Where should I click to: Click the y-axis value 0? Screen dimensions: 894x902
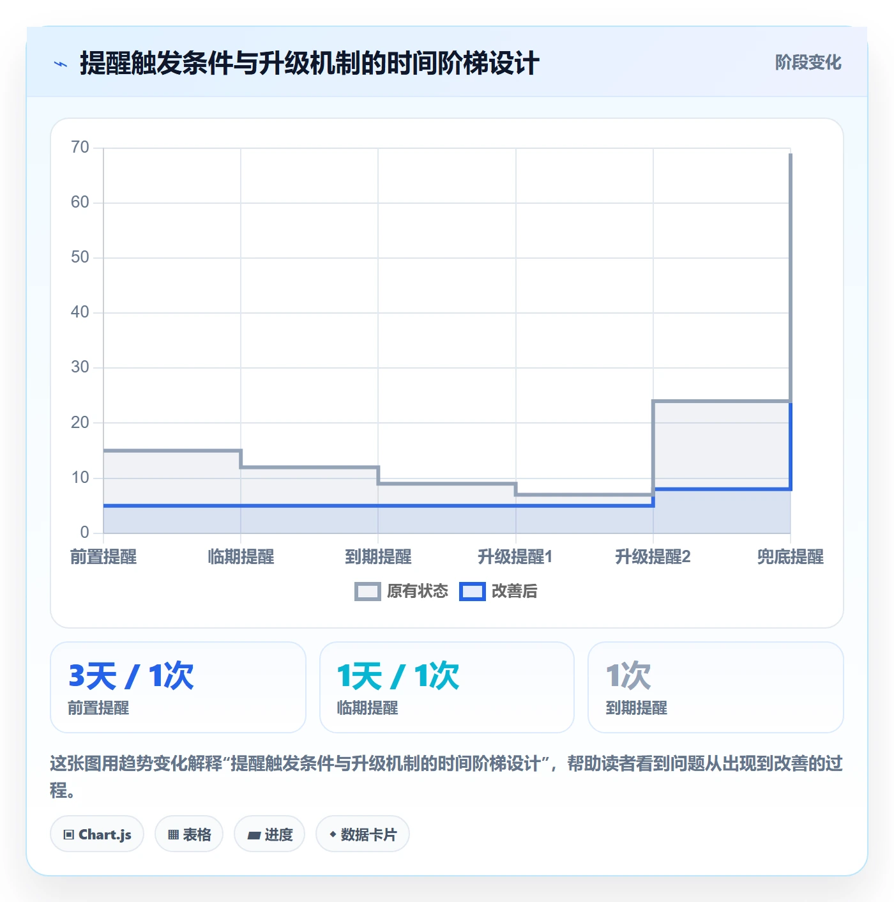(x=84, y=533)
